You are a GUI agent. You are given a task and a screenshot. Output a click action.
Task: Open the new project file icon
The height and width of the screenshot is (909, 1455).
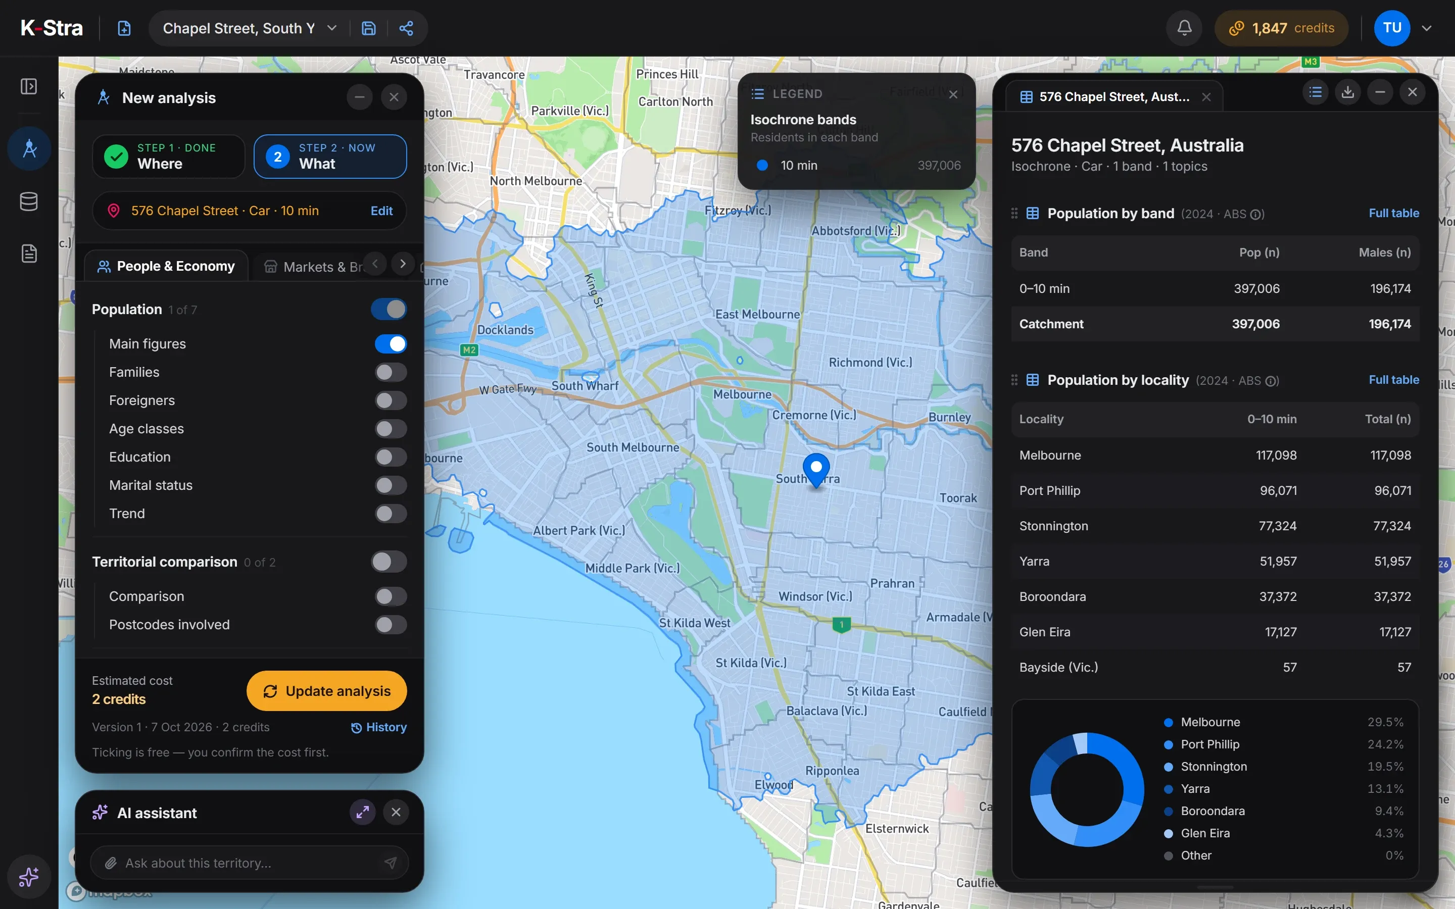click(124, 28)
